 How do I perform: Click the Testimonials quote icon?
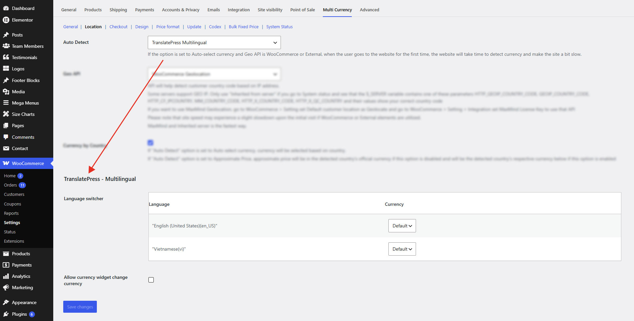pyautogui.click(x=6, y=57)
